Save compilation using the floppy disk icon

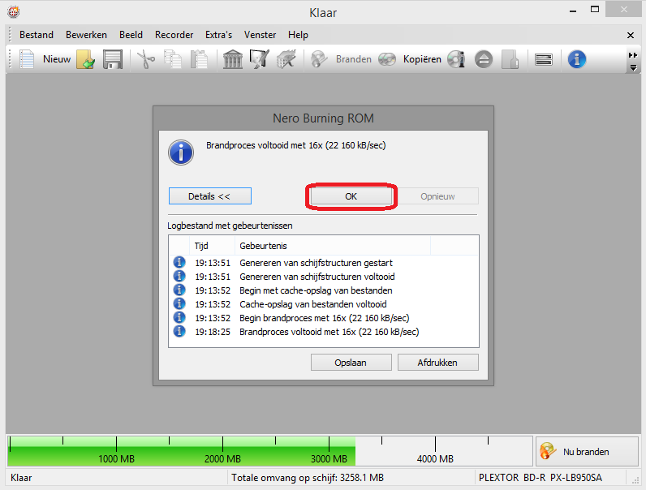click(x=113, y=59)
